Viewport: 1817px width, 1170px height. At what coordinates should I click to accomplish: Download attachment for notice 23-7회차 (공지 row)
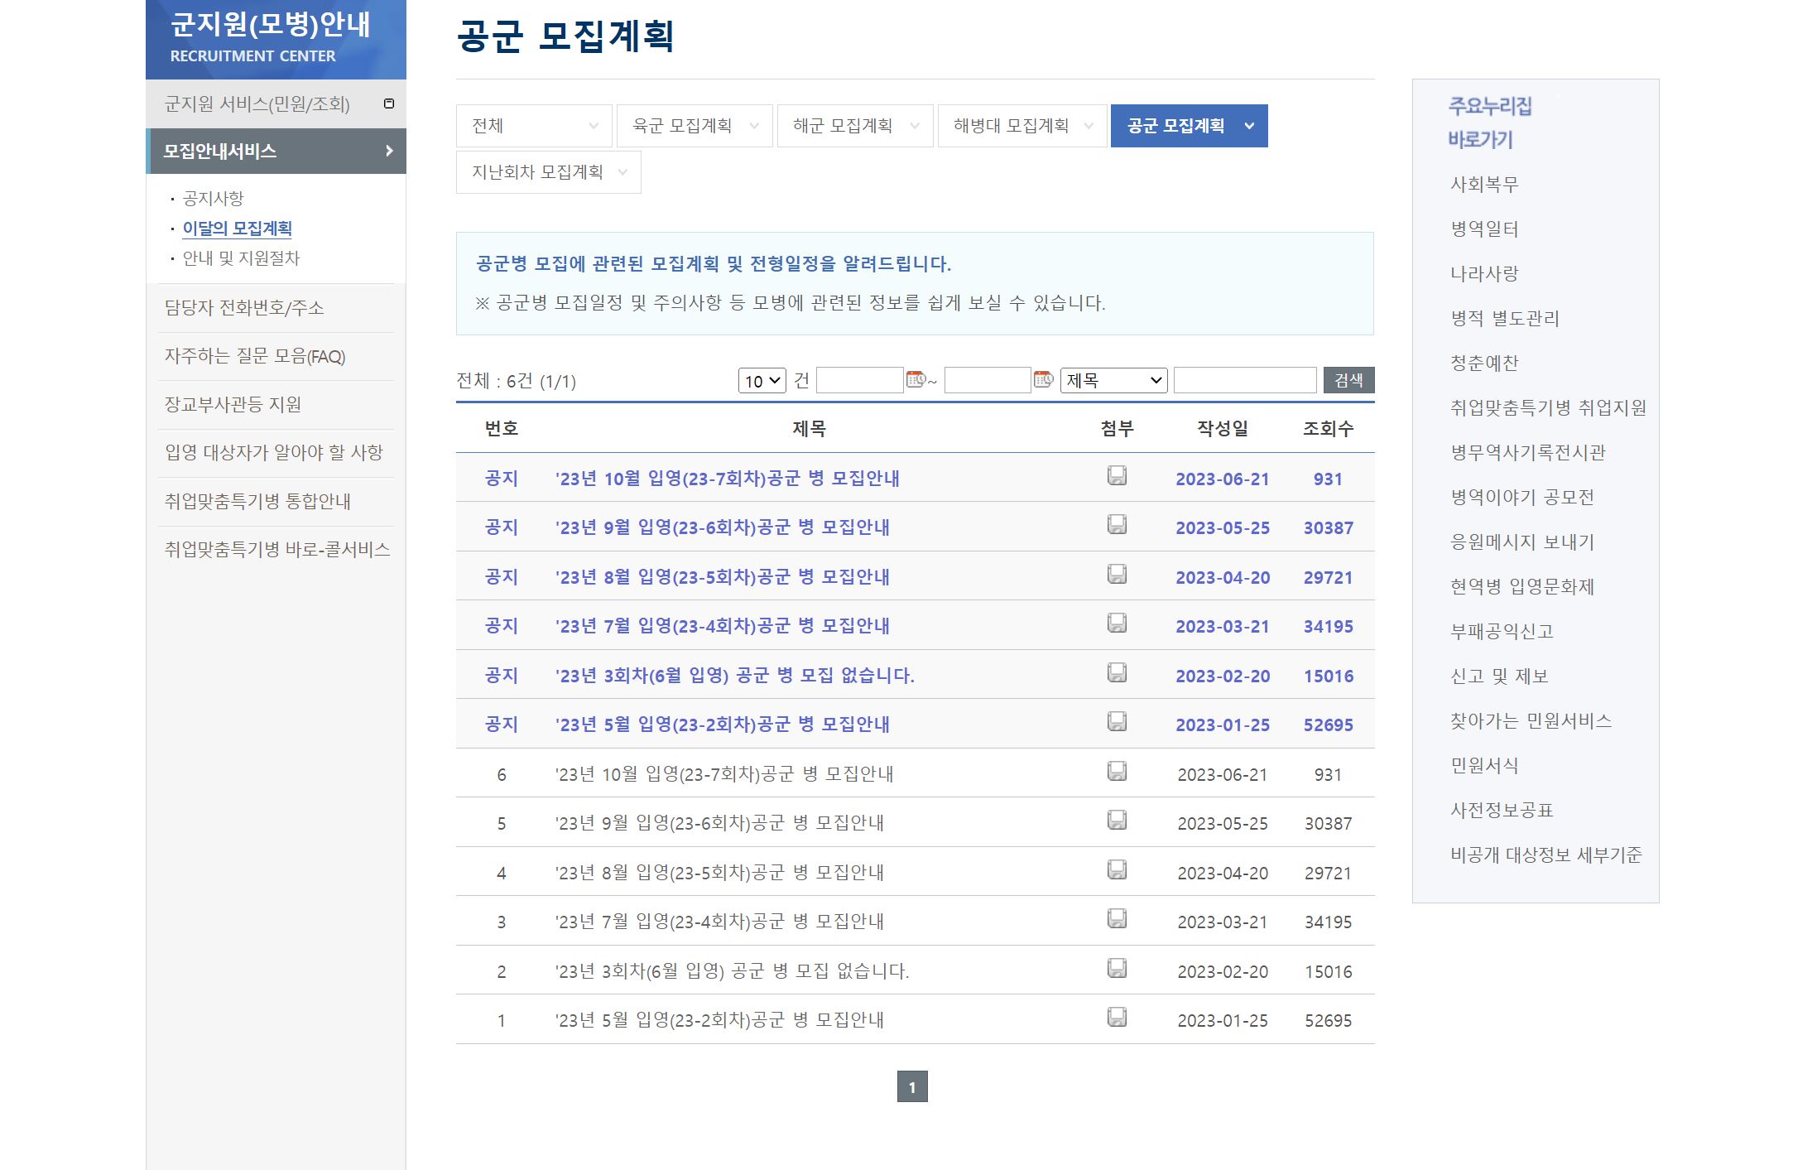tap(1117, 475)
